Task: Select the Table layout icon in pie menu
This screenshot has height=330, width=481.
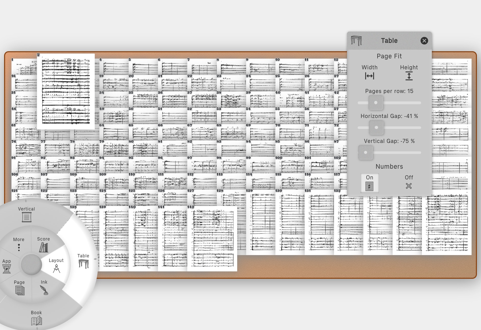Action: tap(84, 263)
